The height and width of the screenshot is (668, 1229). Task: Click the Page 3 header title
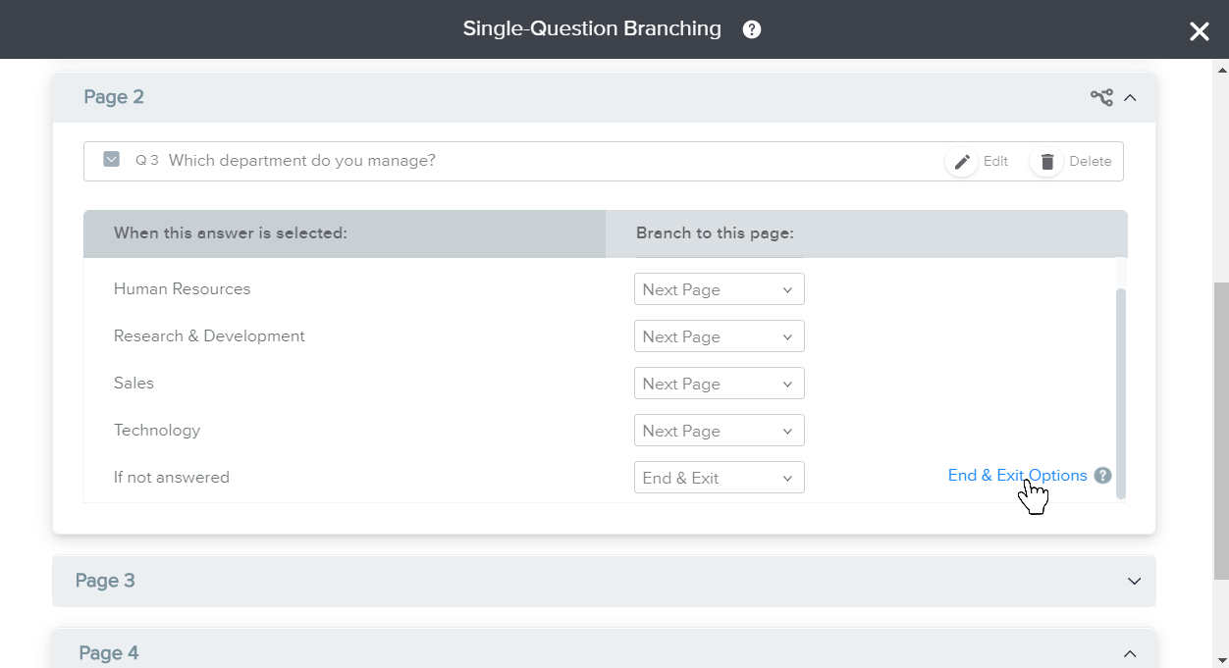pyautogui.click(x=105, y=581)
